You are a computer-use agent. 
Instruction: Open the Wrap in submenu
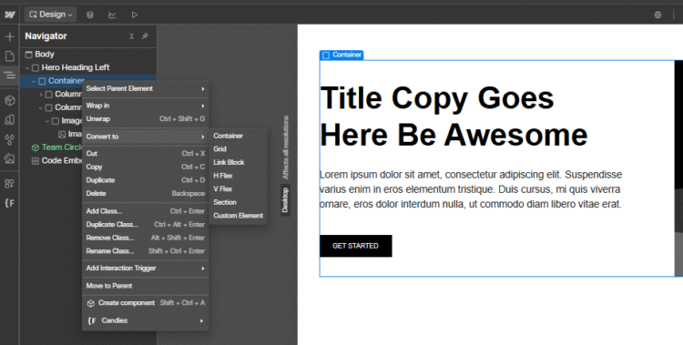(x=146, y=106)
